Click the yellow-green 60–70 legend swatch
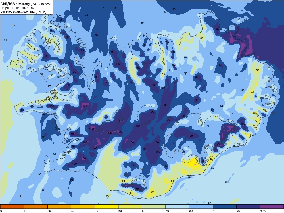 [154, 207]
